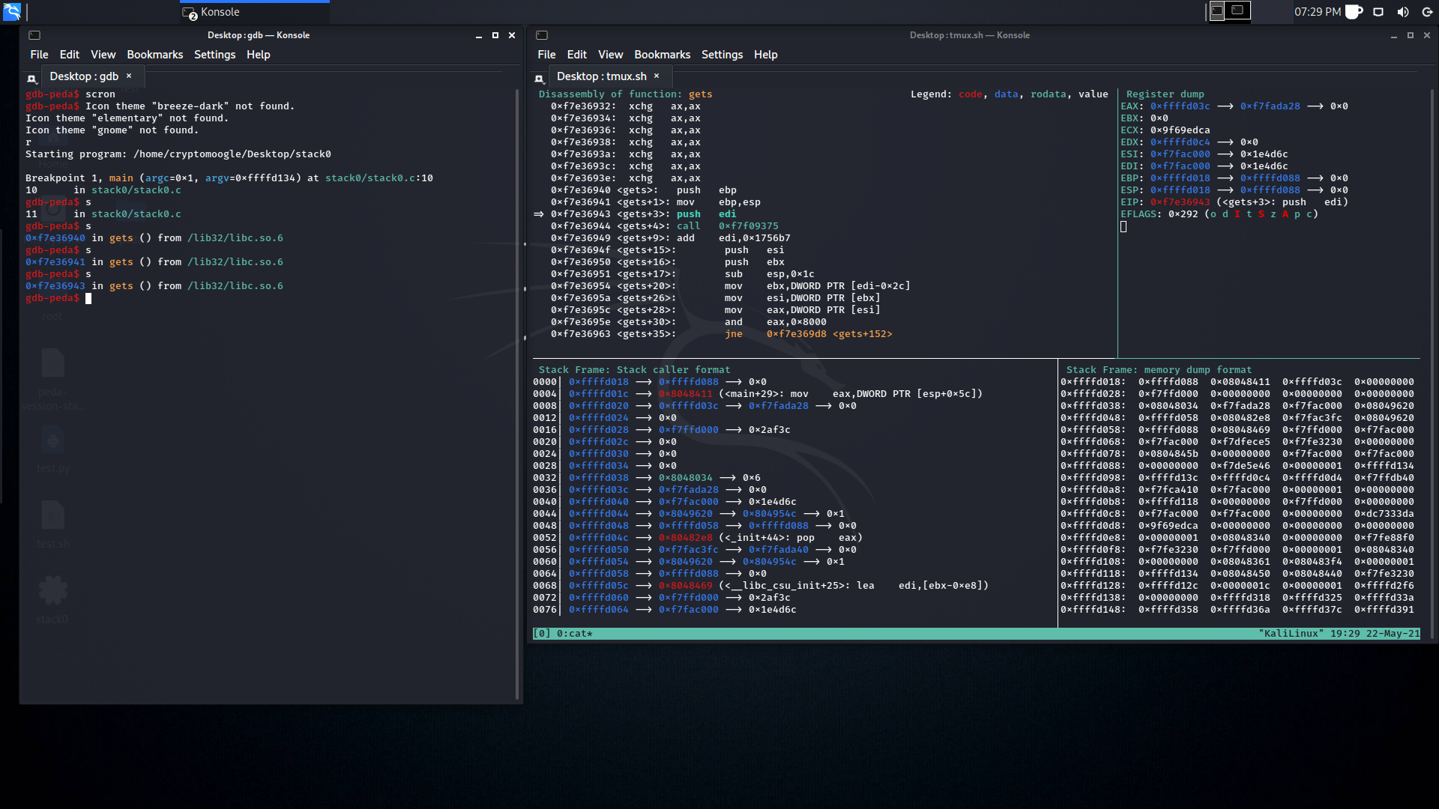
Task: Click the tmux.sh terminal vertical scrollbar
Action: [x=1433, y=364]
